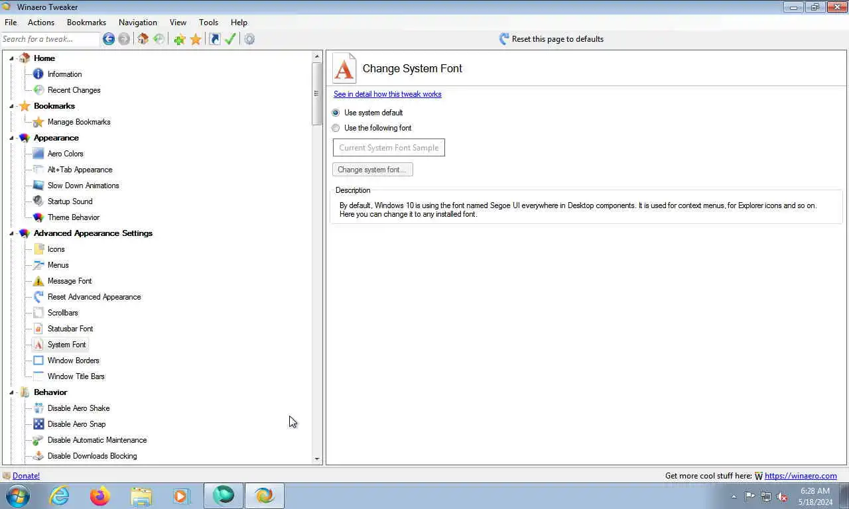849x509 pixels.
Task: Collapse the Advanced Appearance Settings node
Action: (12, 233)
